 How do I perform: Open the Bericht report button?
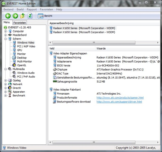point(45,16)
